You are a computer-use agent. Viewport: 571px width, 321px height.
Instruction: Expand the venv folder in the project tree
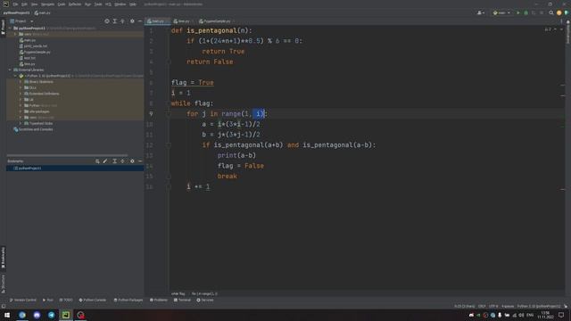16,34
